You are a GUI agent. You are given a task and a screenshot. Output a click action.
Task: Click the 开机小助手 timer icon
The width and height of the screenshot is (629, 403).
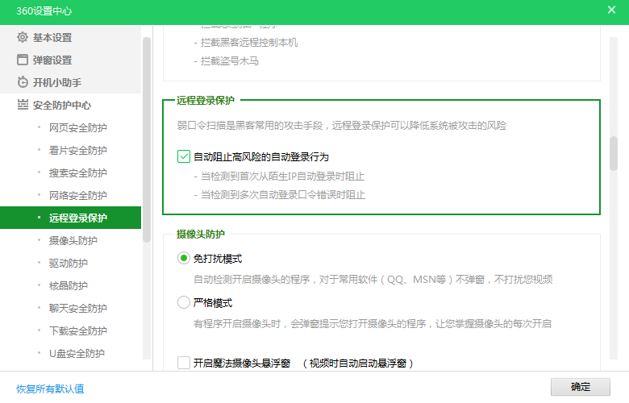pos(23,83)
